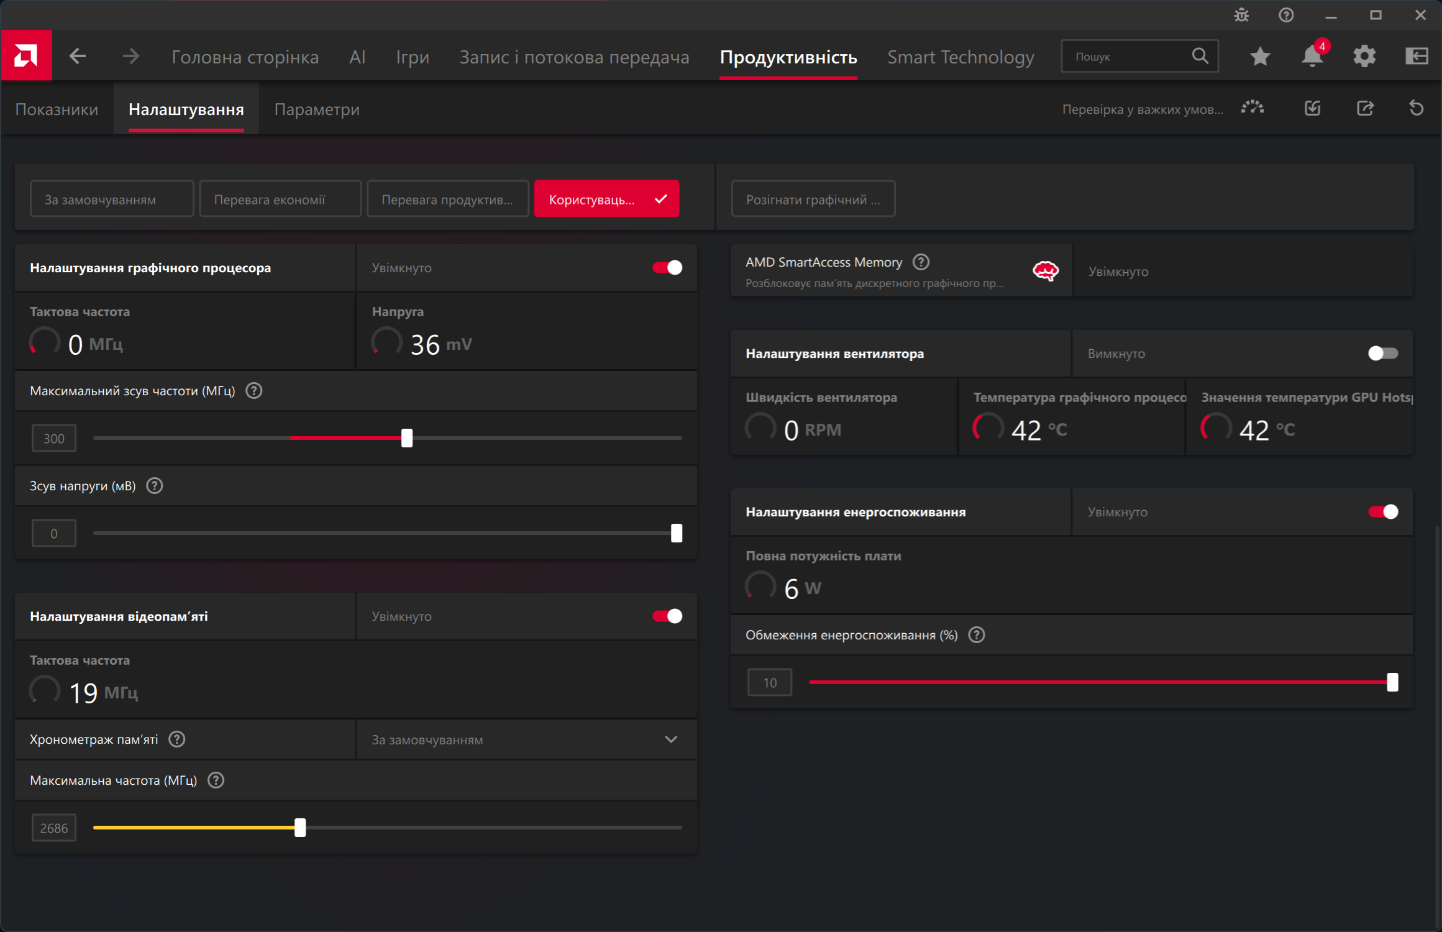1442x932 pixels.
Task: Select the Продуктивність tab
Action: pos(788,57)
